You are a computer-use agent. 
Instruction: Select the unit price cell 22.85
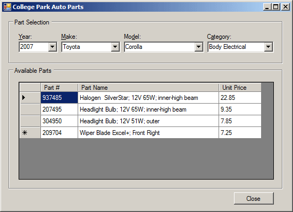click(x=240, y=98)
